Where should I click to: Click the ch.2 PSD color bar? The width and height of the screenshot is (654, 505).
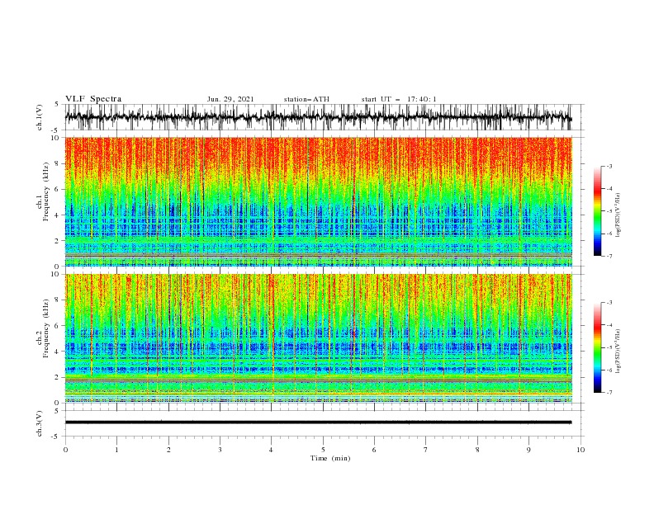coord(597,347)
